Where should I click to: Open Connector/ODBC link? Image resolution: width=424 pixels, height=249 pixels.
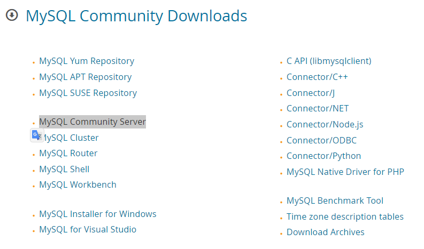(321, 140)
